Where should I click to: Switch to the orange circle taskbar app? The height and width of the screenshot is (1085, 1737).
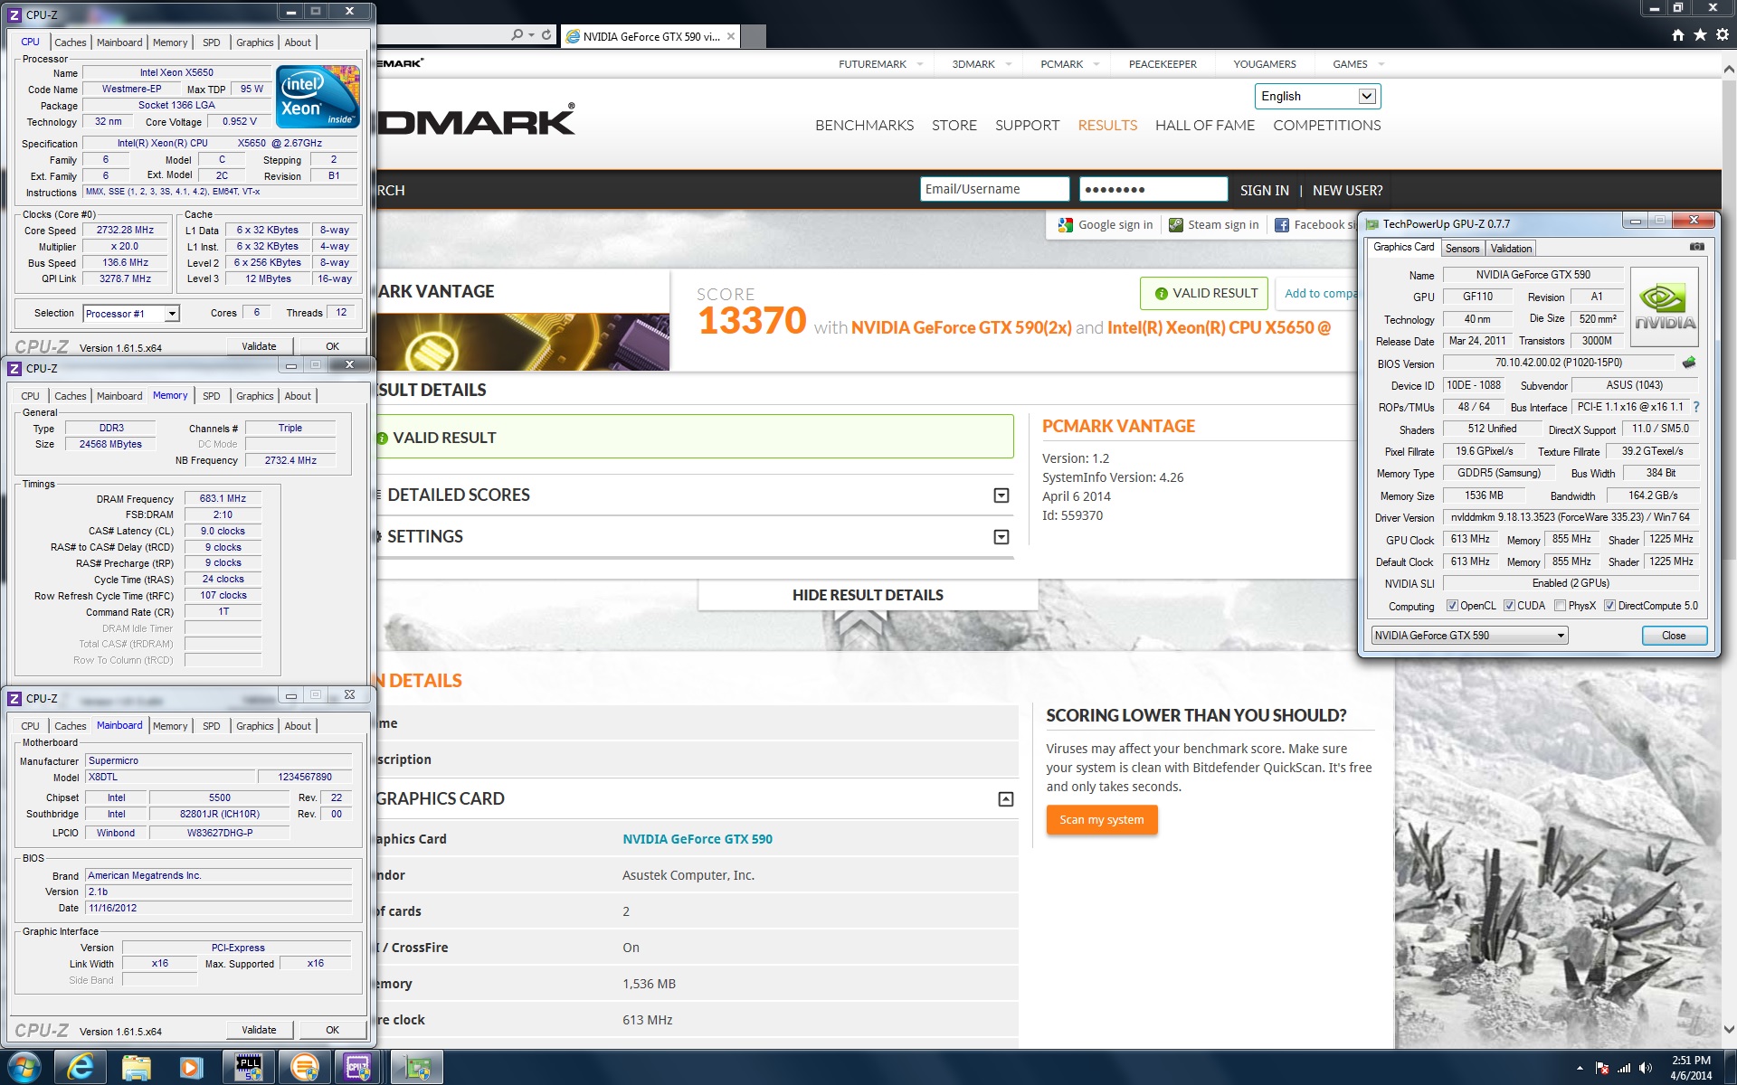pyautogui.click(x=304, y=1068)
